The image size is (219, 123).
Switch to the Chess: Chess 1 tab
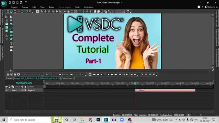[x=68, y=78]
